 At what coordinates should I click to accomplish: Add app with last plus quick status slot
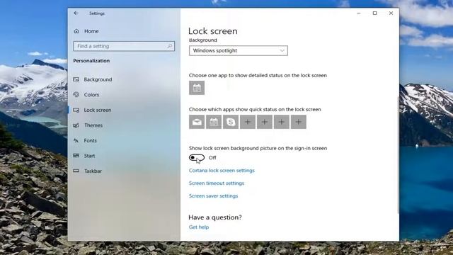click(299, 122)
